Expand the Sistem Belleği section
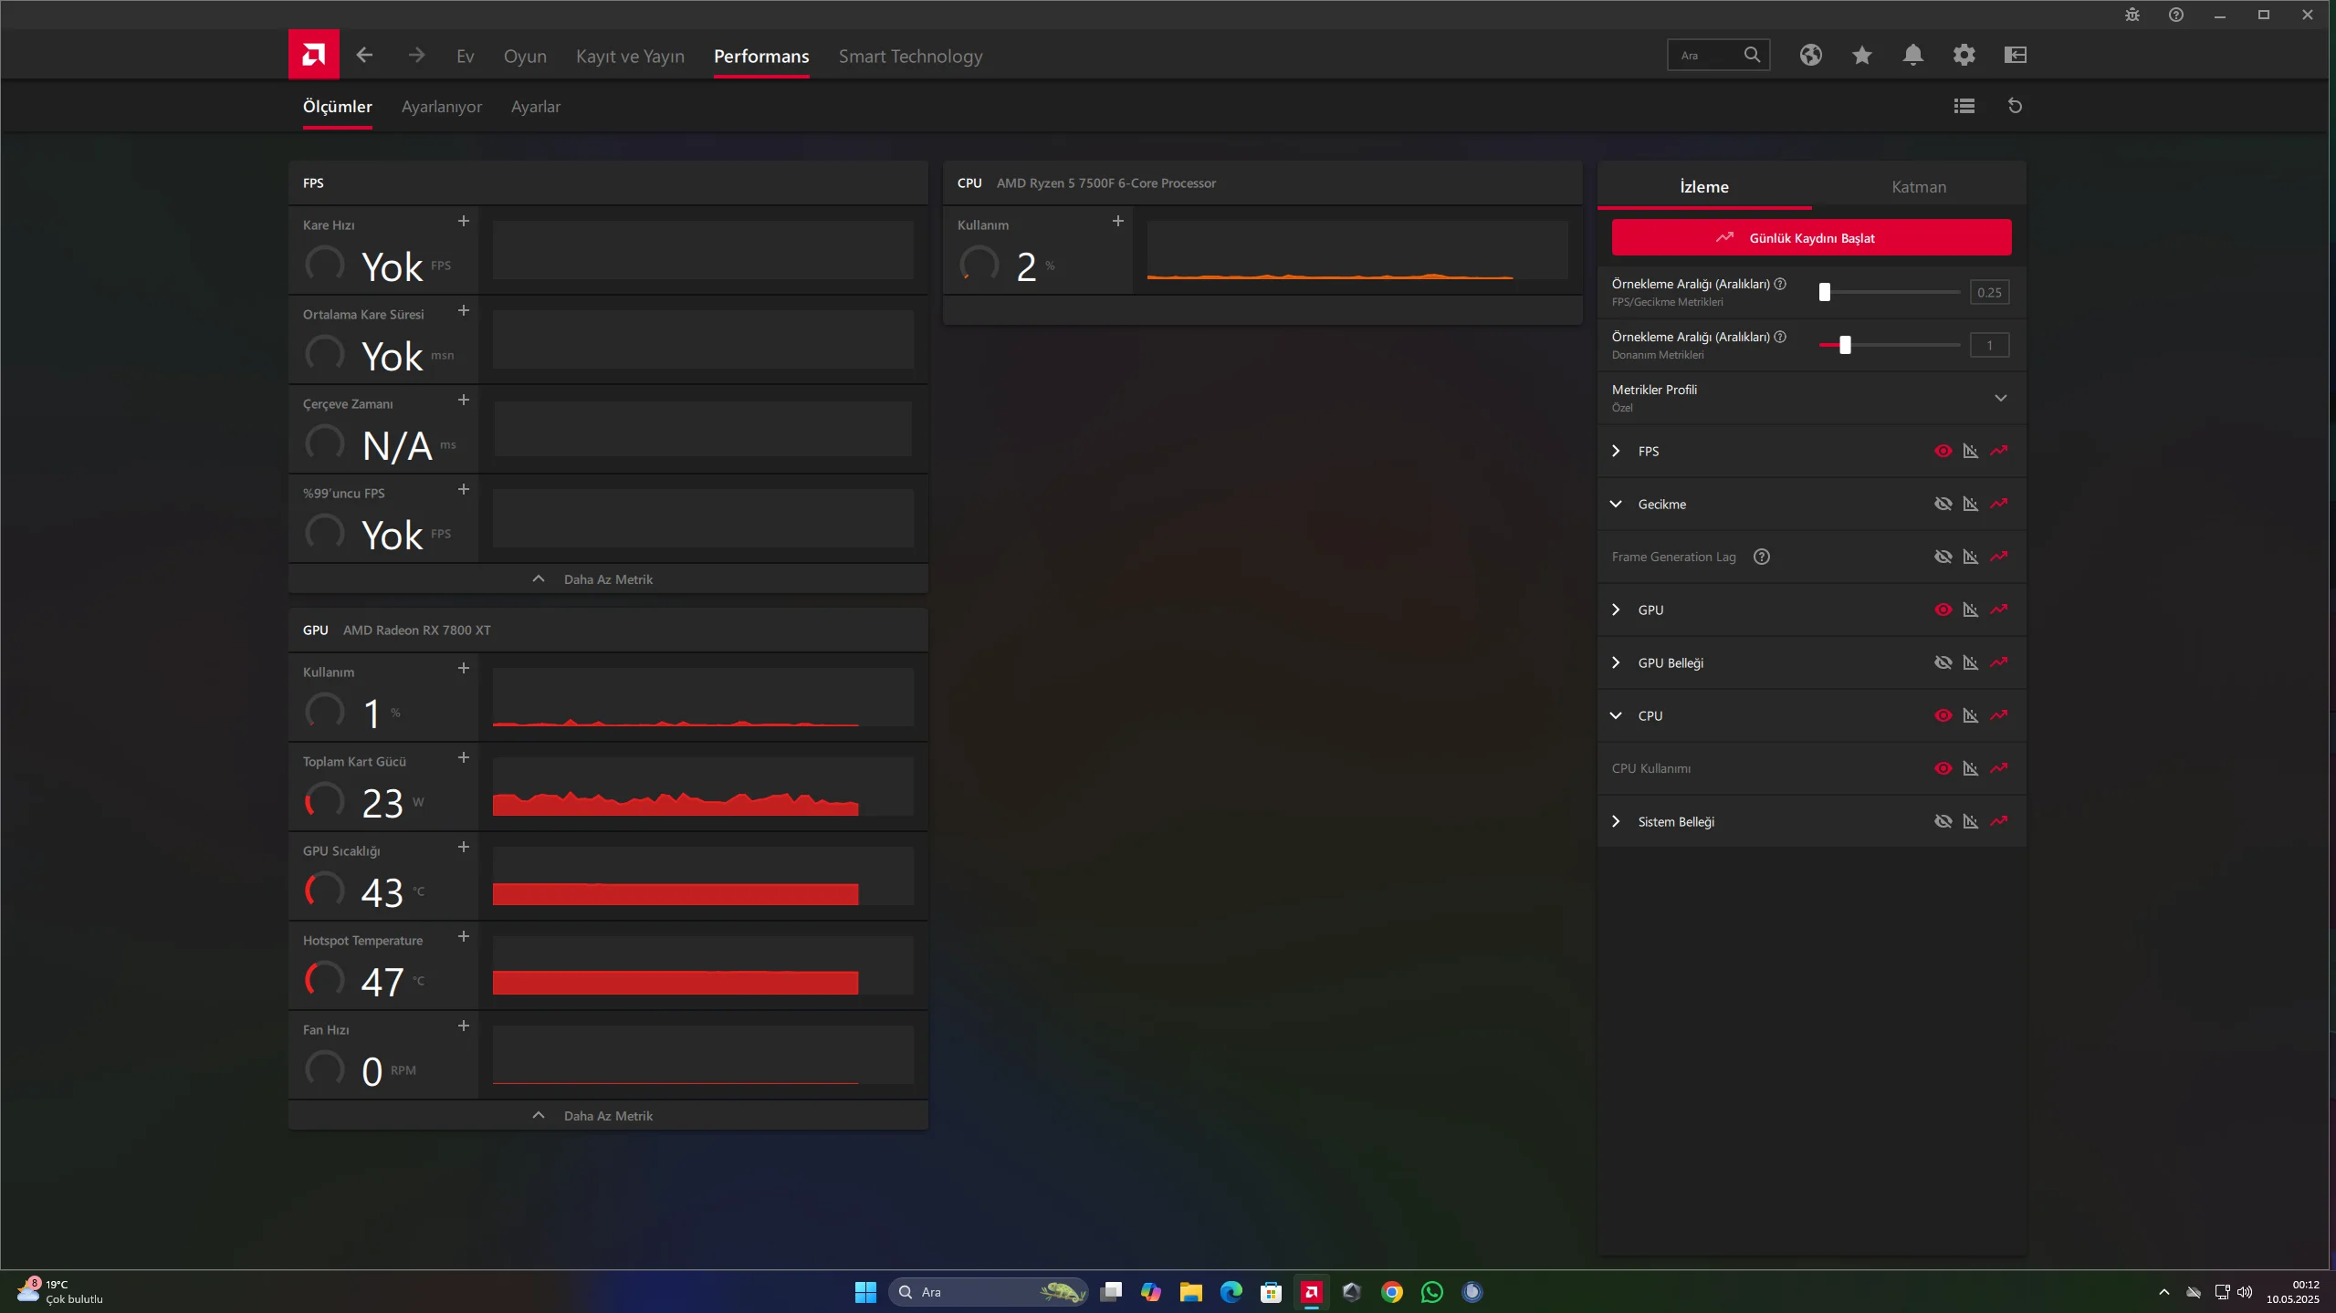This screenshot has width=2336, height=1313. [x=1616, y=821]
